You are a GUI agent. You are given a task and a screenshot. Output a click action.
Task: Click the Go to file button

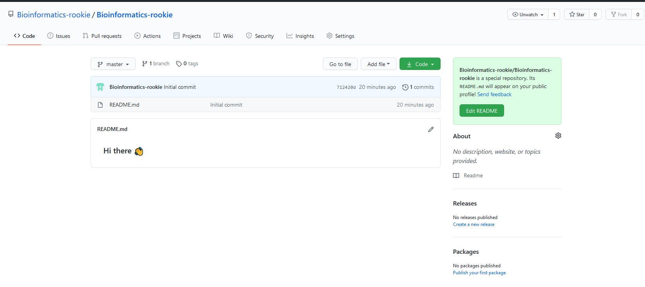[340, 64]
